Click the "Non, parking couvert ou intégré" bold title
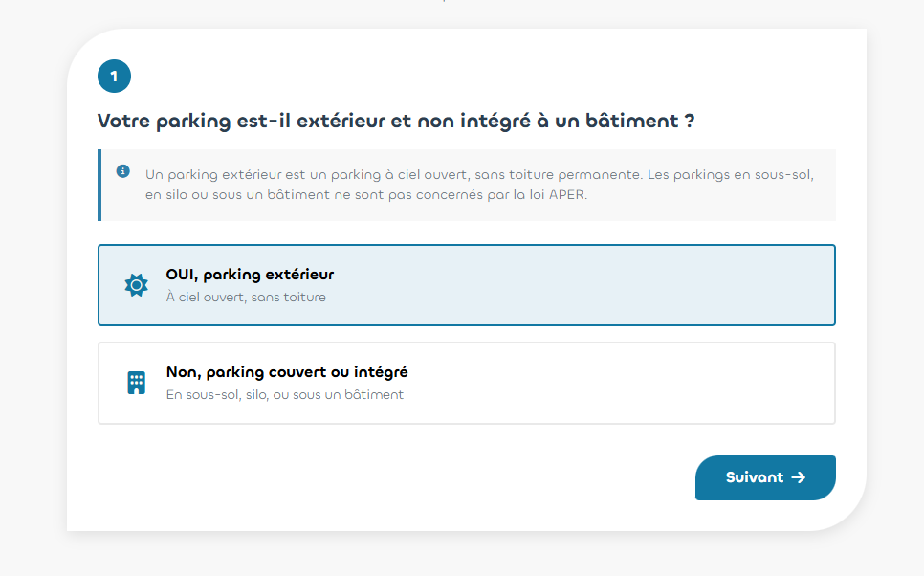 tap(287, 372)
